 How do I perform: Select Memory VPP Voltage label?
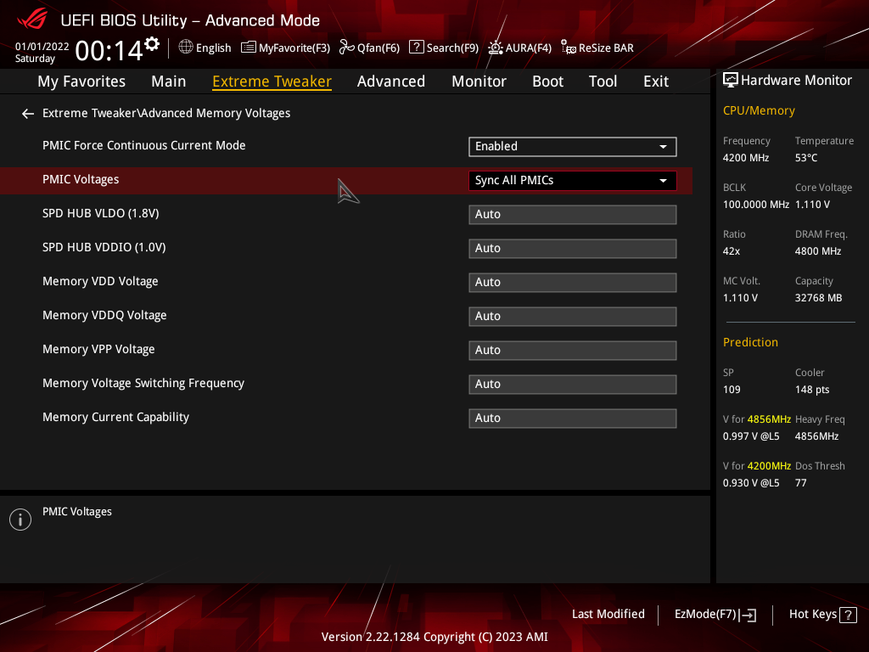pos(98,349)
